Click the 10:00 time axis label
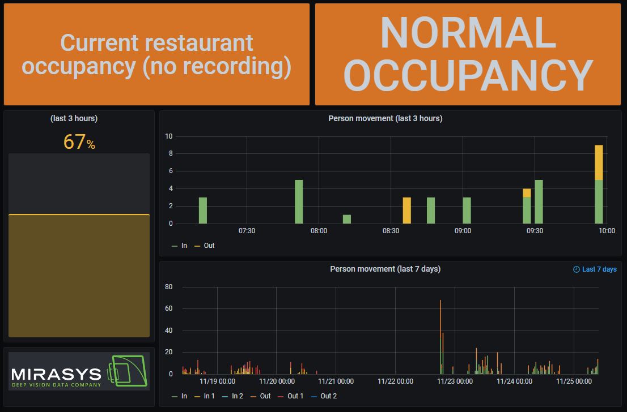Viewport: 627px width, 412px height. pos(607,231)
